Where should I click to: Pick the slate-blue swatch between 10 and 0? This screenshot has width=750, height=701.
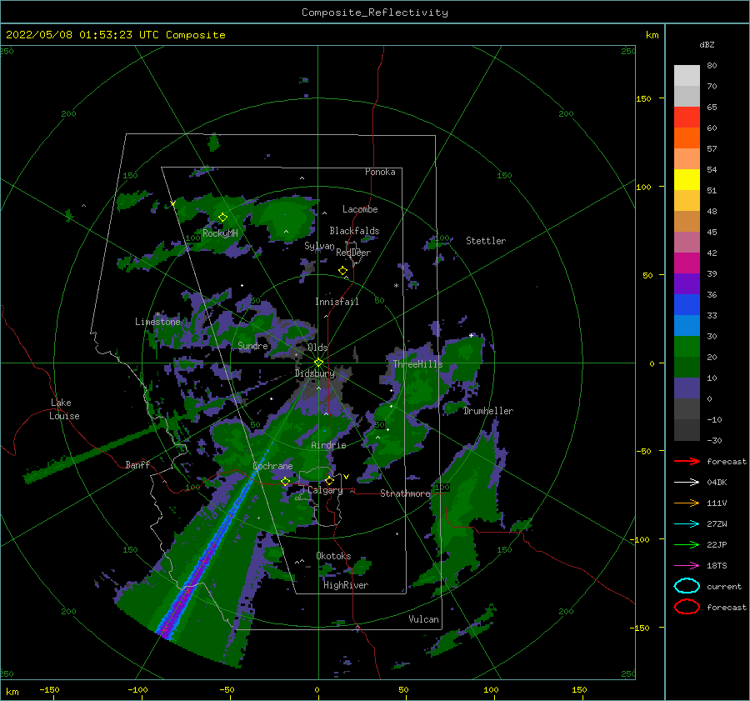(x=687, y=388)
